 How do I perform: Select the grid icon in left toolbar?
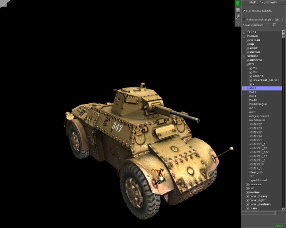pyautogui.click(x=238, y=10)
